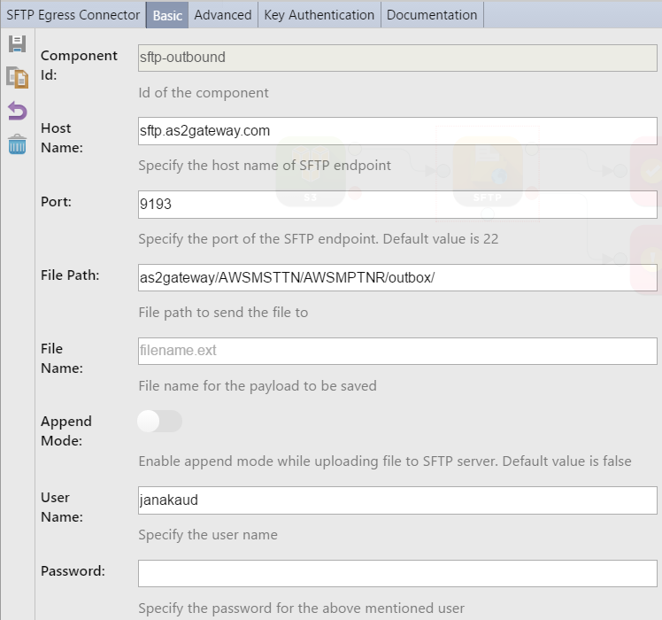662x620 pixels.
Task: Click the 'File Path:' label
Action: (x=70, y=275)
